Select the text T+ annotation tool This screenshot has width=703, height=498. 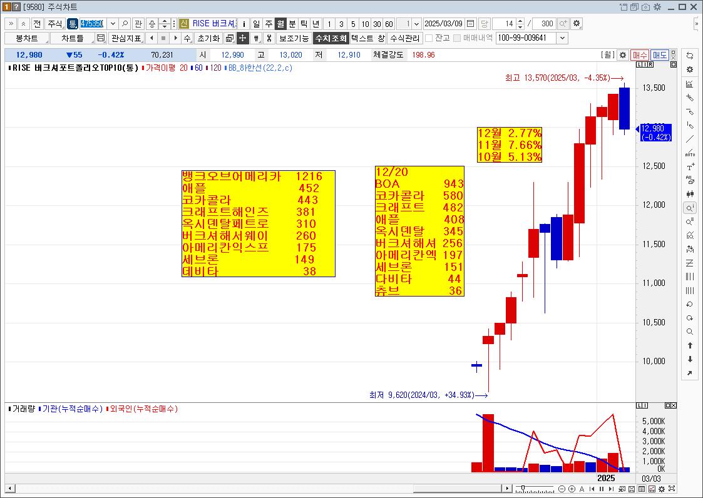click(x=690, y=167)
